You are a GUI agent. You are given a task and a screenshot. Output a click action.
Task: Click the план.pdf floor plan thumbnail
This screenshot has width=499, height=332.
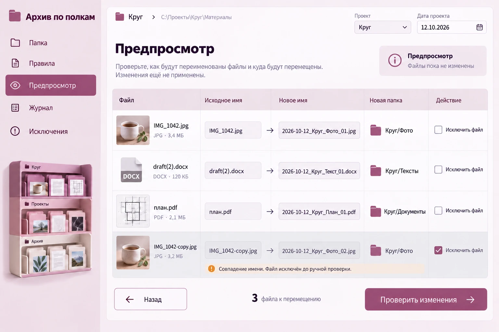click(133, 211)
